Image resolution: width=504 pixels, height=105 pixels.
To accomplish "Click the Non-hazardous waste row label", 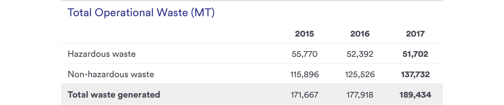I will click(x=111, y=74).
